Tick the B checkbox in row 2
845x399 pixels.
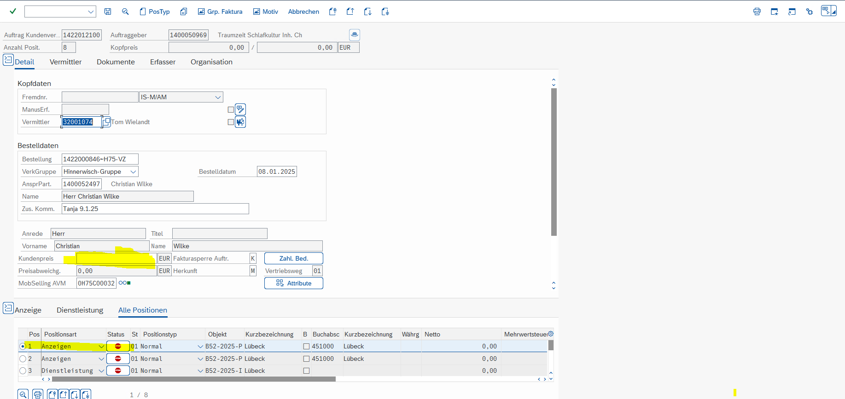pyautogui.click(x=306, y=359)
